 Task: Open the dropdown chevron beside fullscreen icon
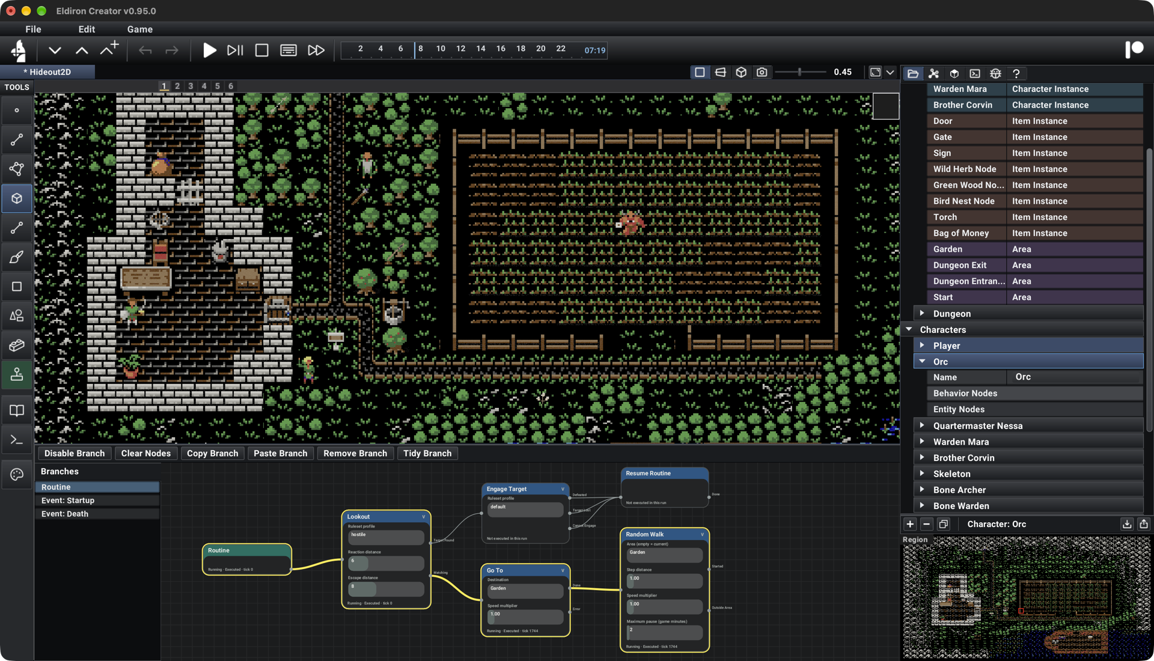(x=890, y=72)
